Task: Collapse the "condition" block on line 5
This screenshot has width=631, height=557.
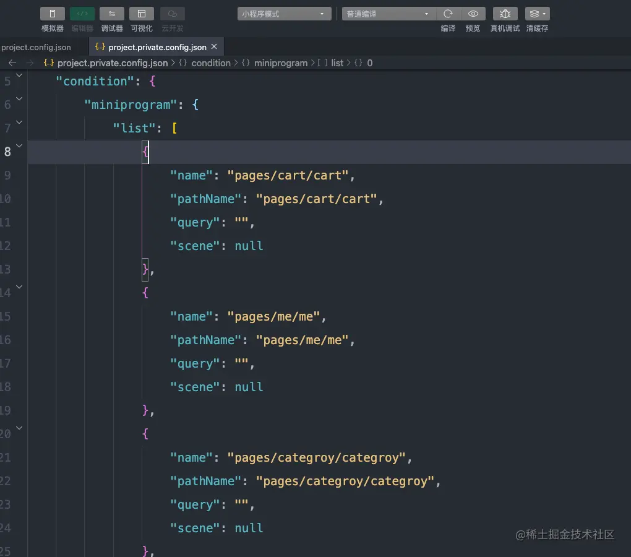Action: pos(19,76)
